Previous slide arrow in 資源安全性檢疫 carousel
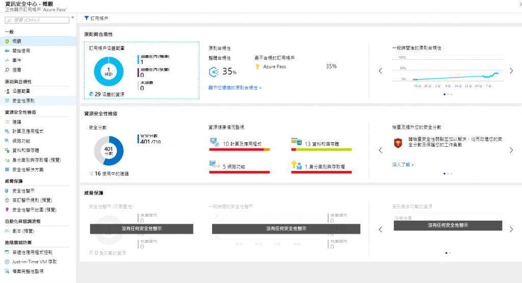Image resolution: width=522 pixels, height=283 pixels. [380, 150]
